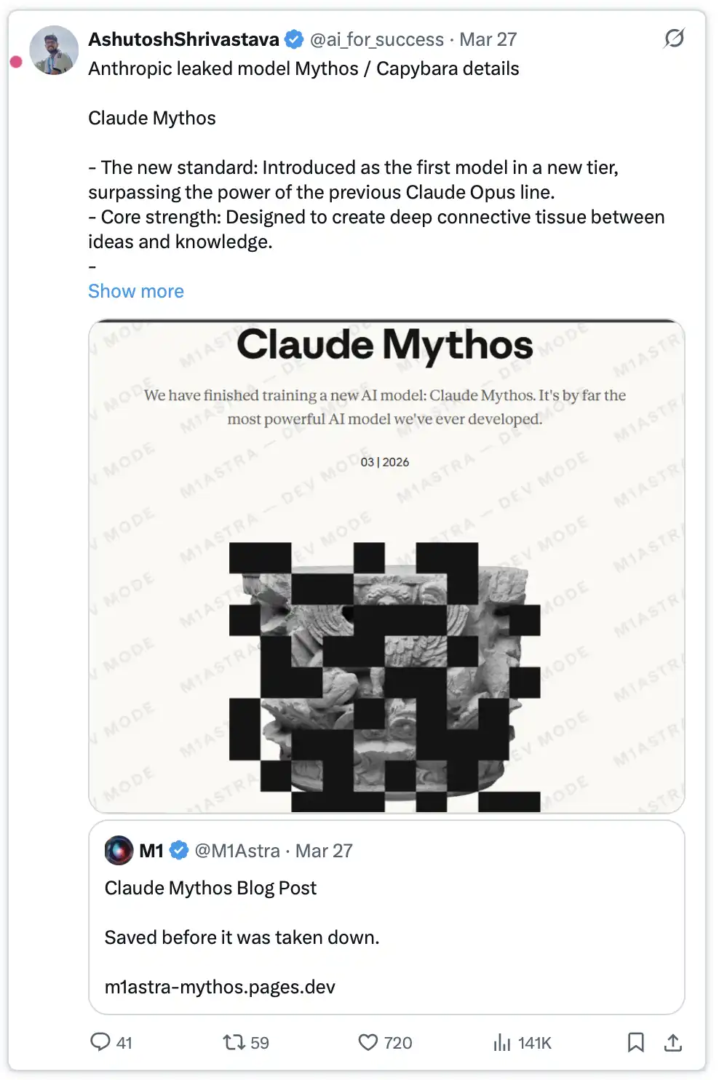Click the Grok icon on the post

point(674,38)
